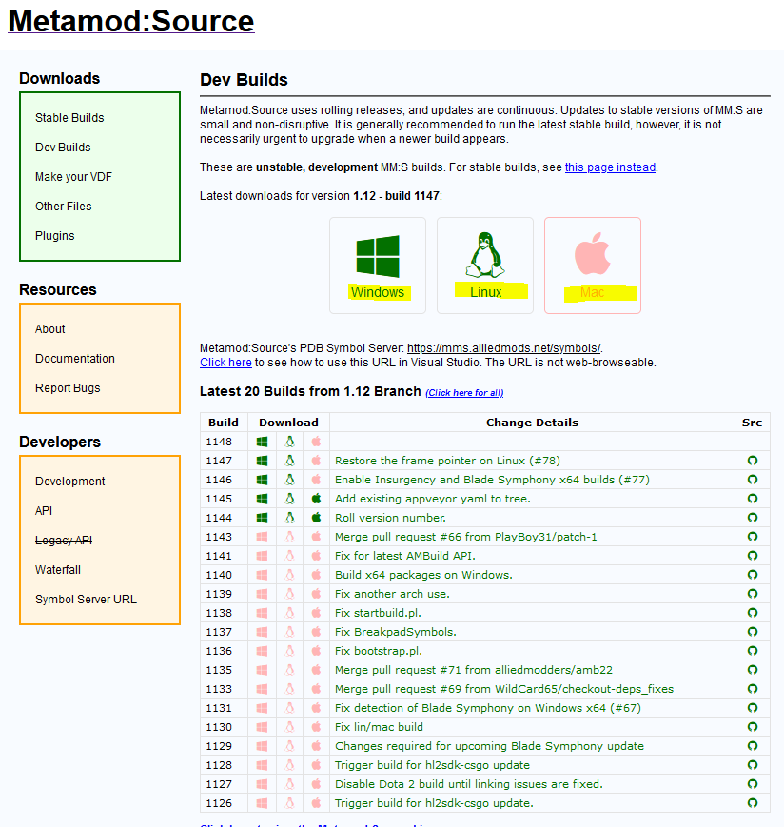The image size is (784, 827).
Task: Download Windows package for build 1144
Action: [262, 518]
